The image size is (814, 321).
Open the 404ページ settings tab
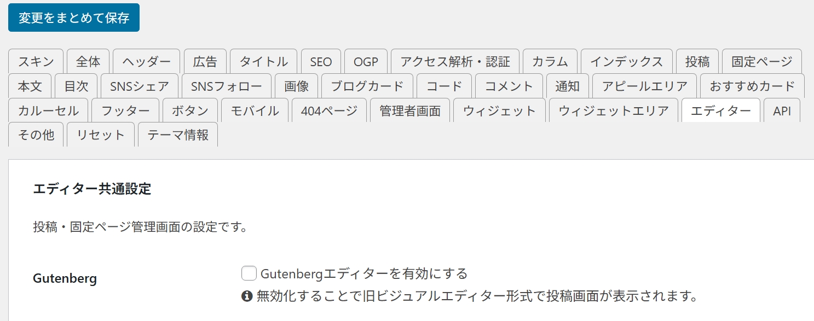click(329, 110)
